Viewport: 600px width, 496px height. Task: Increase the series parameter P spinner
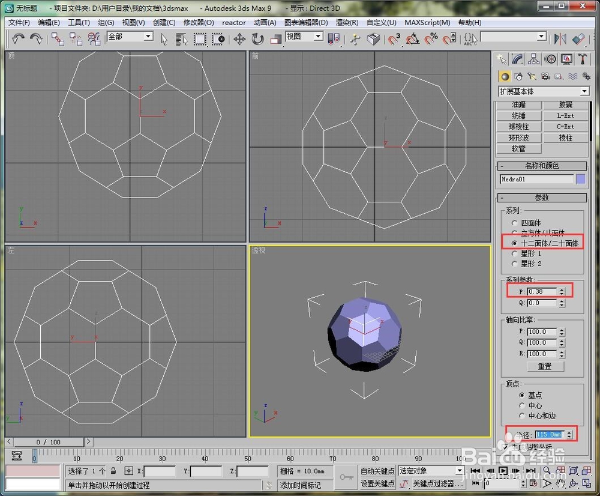click(562, 290)
